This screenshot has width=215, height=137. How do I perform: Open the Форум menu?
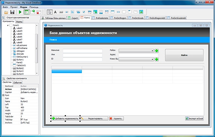point(23,7)
